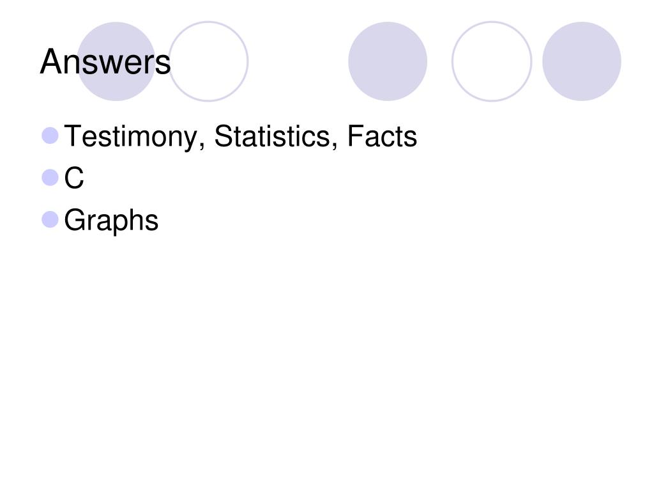This screenshot has width=654, height=491.
Task: Click the word Graphs
Action: pyautogui.click(x=111, y=221)
